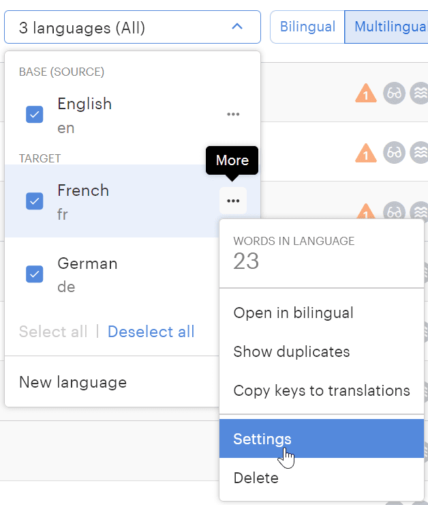Click the warning triangle in the first row
Image resolution: width=428 pixels, height=505 pixels.
coord(366,93)
